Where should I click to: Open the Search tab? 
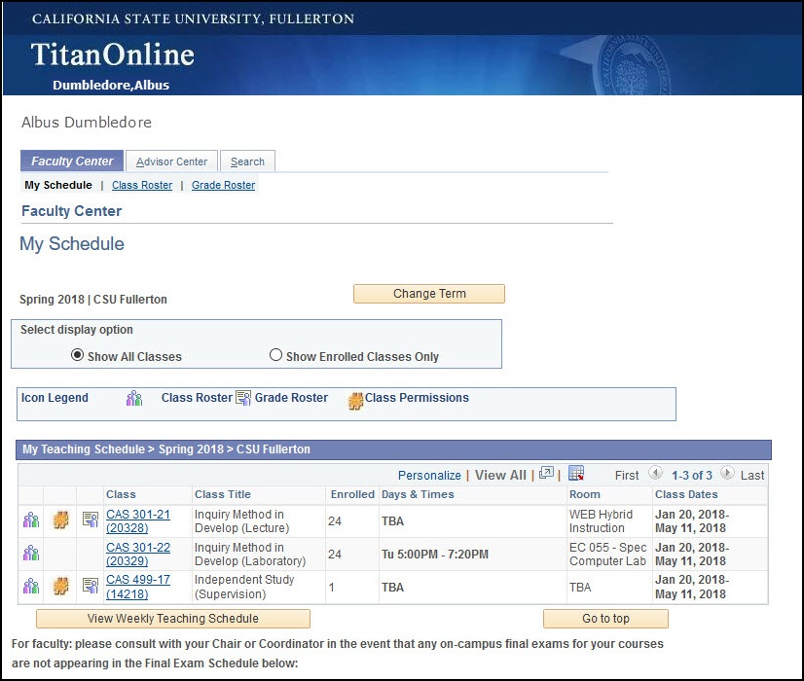[247, 161]
